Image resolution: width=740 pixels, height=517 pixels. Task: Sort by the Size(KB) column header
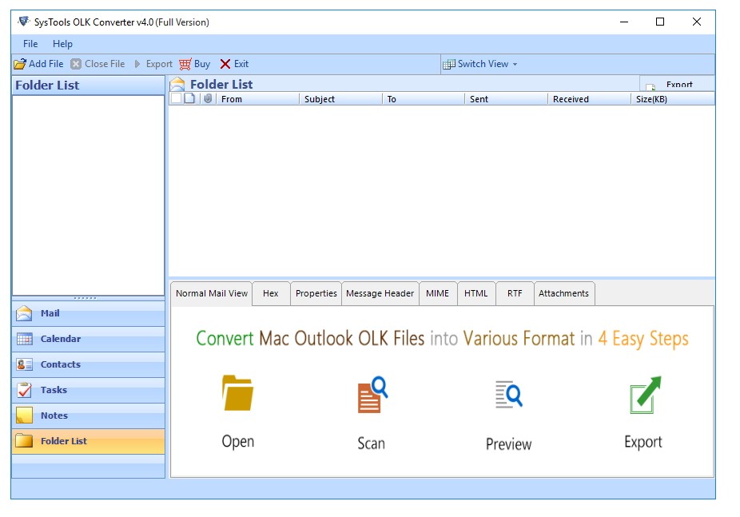[673, 99]
